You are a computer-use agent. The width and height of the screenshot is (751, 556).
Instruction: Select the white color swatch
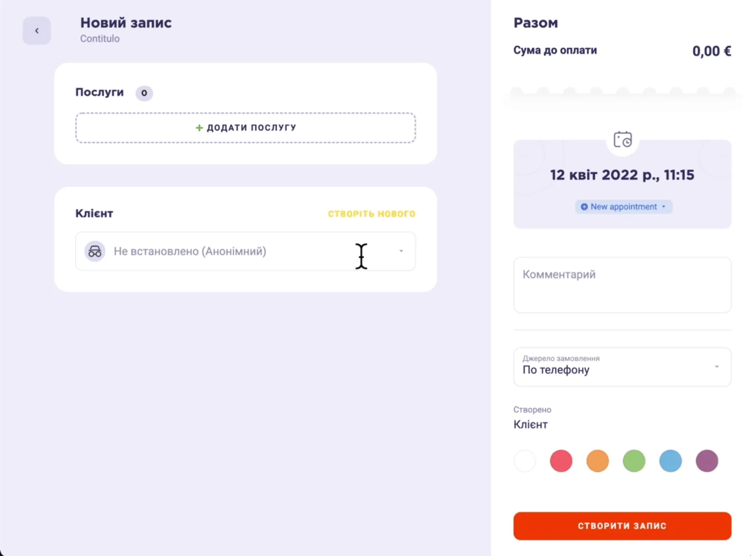pos(525,461)
